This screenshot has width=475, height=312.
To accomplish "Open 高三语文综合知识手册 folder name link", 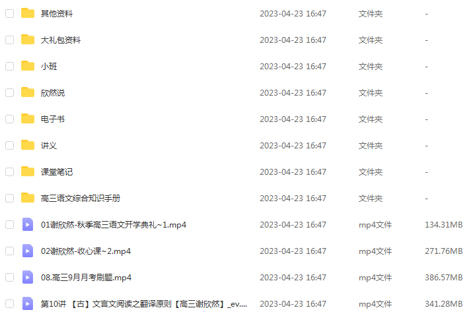I will (x=81, y=199).
